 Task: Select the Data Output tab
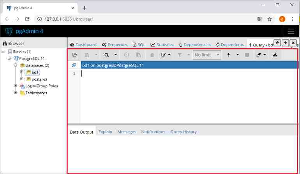click(x=81, y=132)
